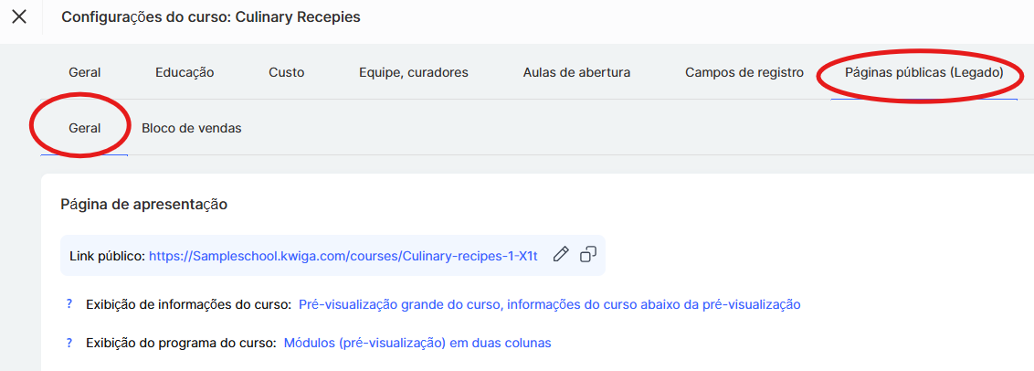The height and width of the screenshot is (371, 1034).
Task: Switch to the Educação tab
Action: 185,72
